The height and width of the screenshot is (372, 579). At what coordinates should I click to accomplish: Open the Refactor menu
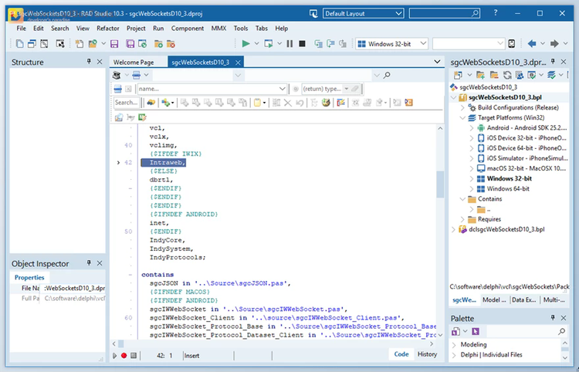108,29
